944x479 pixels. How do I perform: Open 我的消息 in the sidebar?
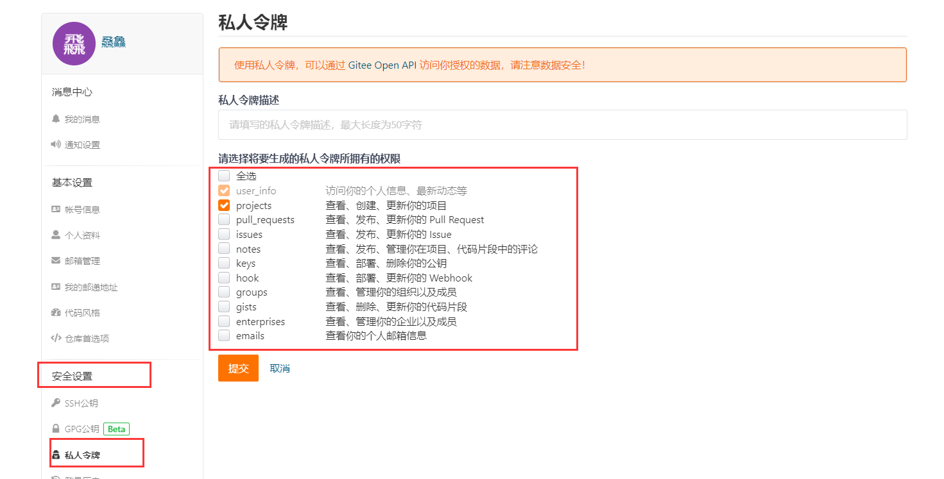pyautogui.click(x=82, y=119)
